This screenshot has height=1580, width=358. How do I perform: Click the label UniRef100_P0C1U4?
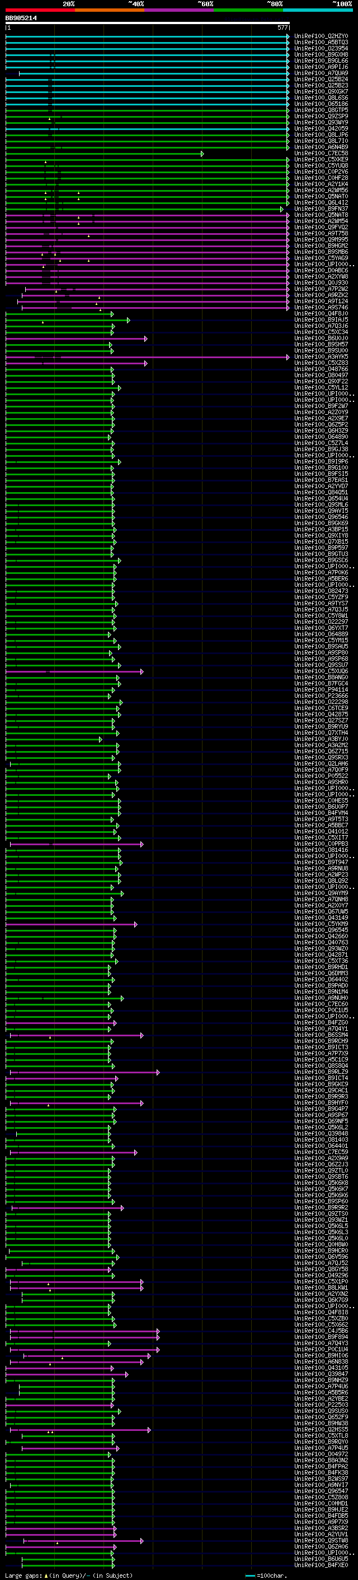click(321, 1350)
